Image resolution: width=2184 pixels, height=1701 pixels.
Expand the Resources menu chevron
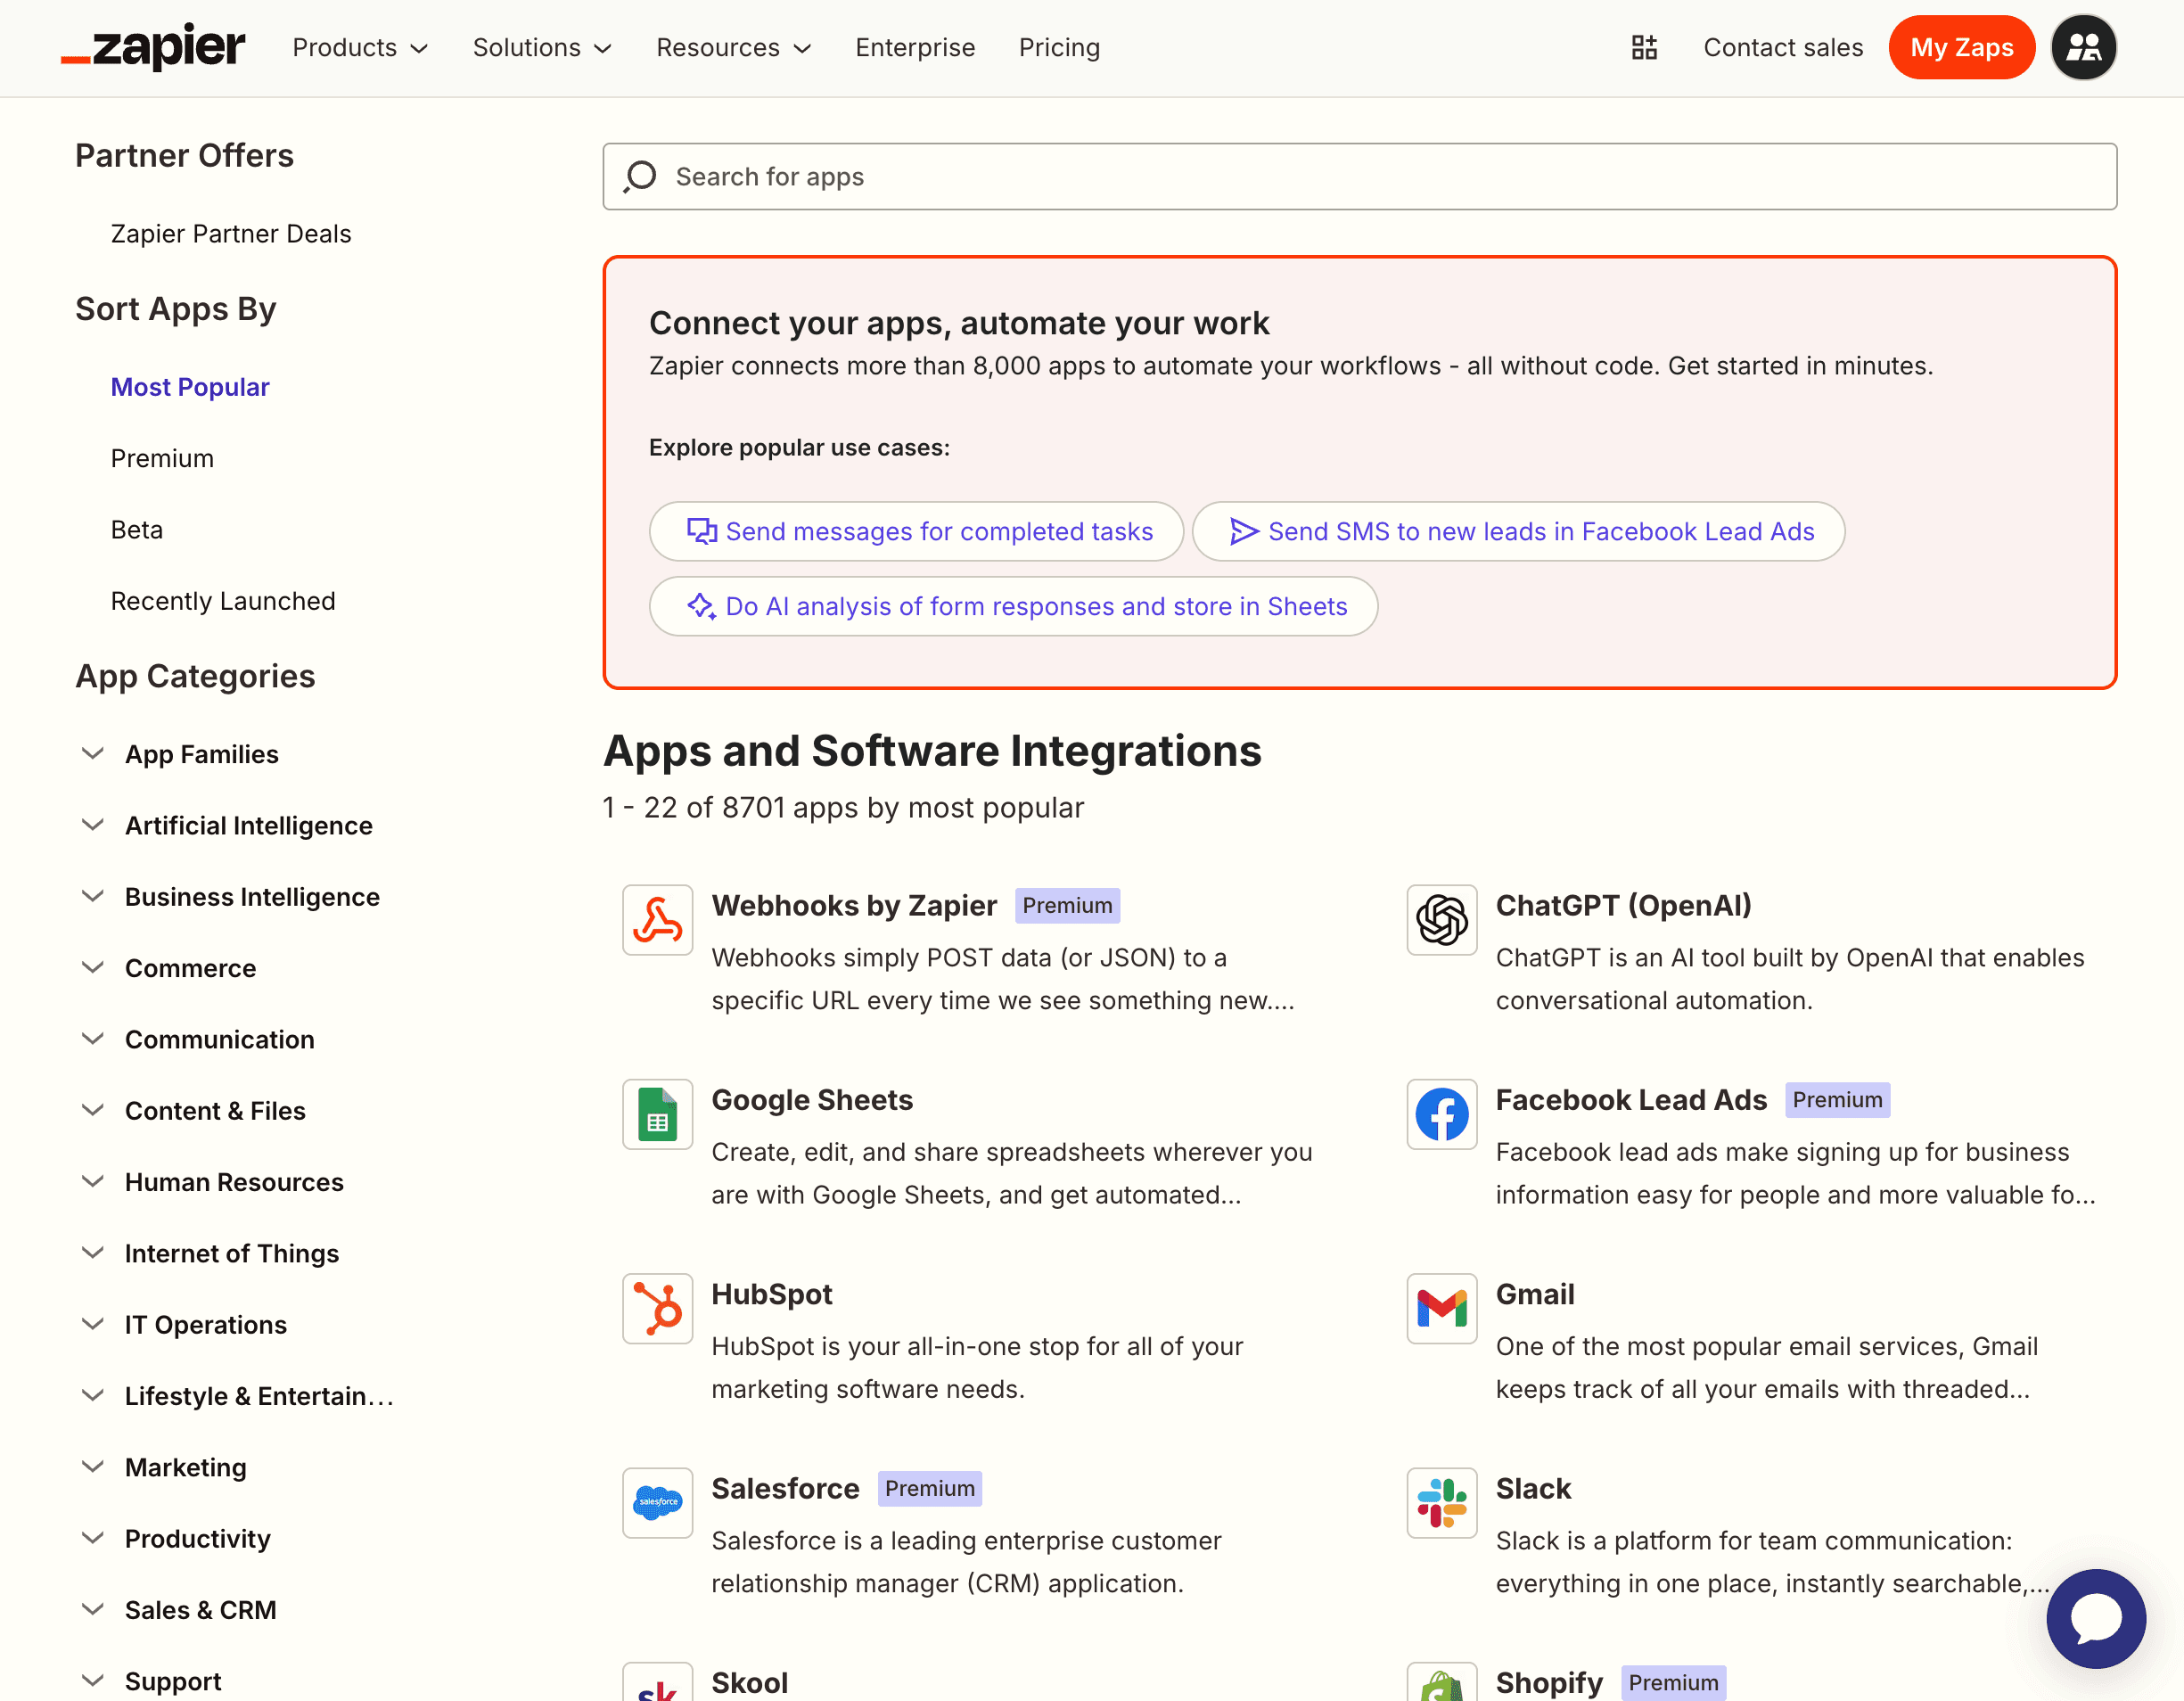(802, 49)
